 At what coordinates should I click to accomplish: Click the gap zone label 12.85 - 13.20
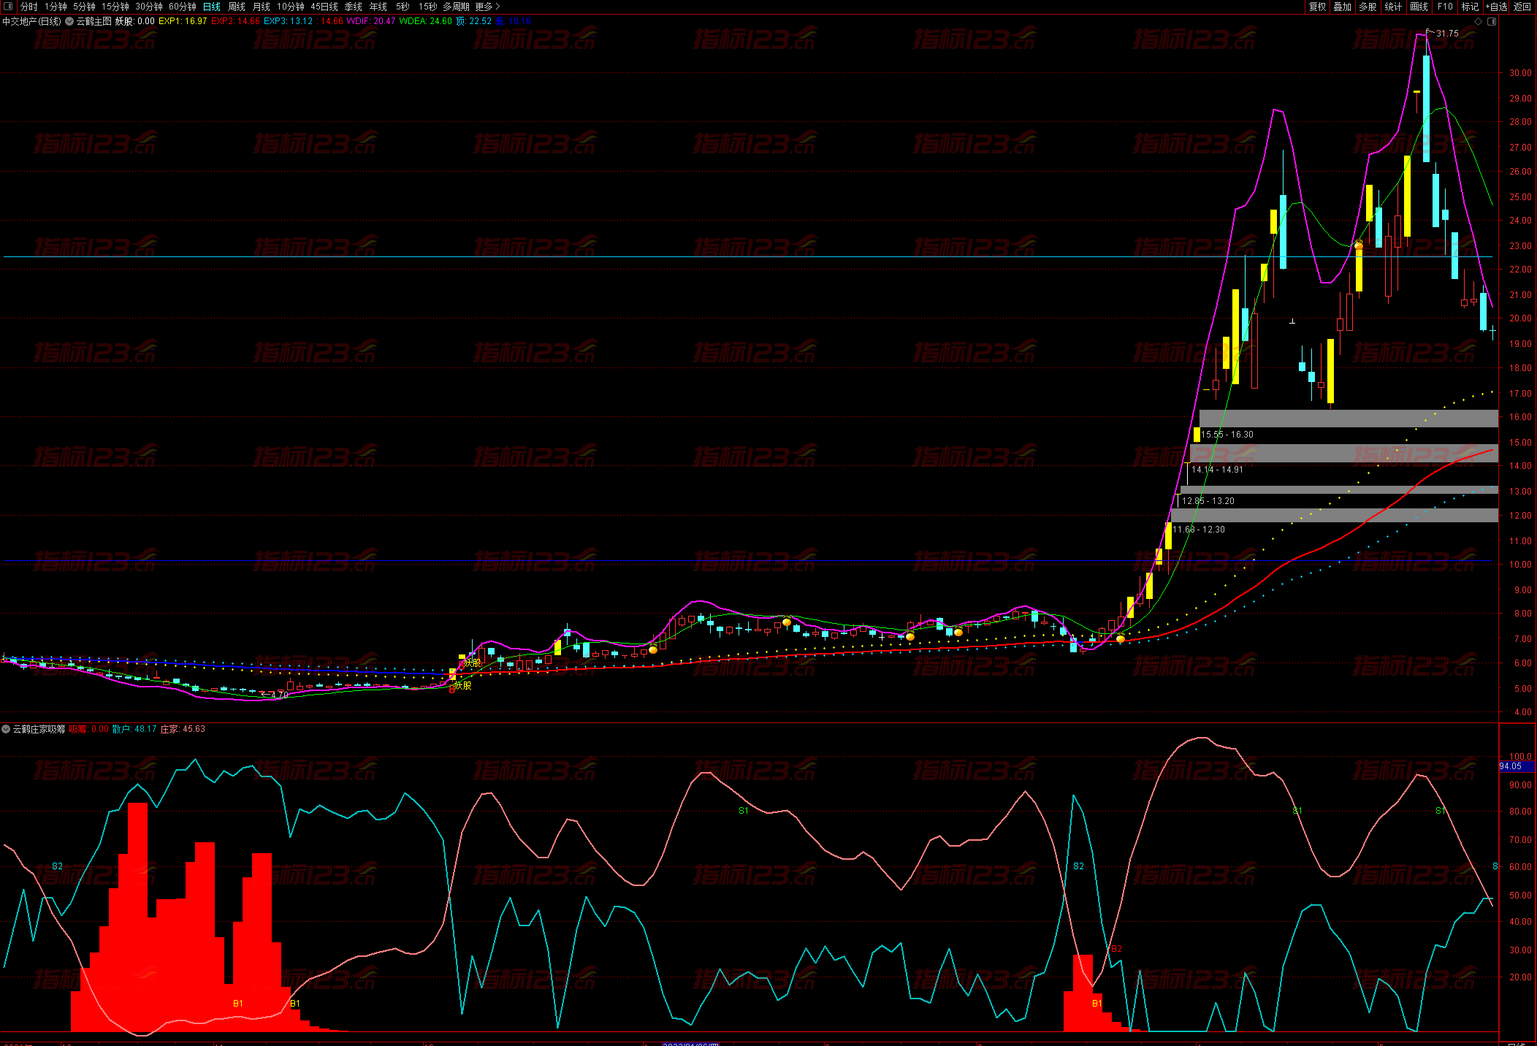[x=1208, y=501]
